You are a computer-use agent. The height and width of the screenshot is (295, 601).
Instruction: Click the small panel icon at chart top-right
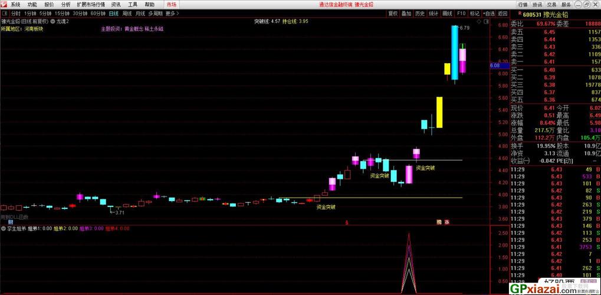click(x=486, y=22)
